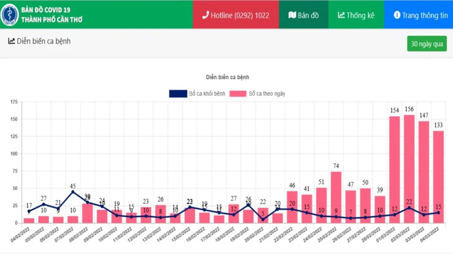The height and width of the screenshot is (254, 453).
Task: Click the map icon beside Bản đồ
Action: (292, 15)
